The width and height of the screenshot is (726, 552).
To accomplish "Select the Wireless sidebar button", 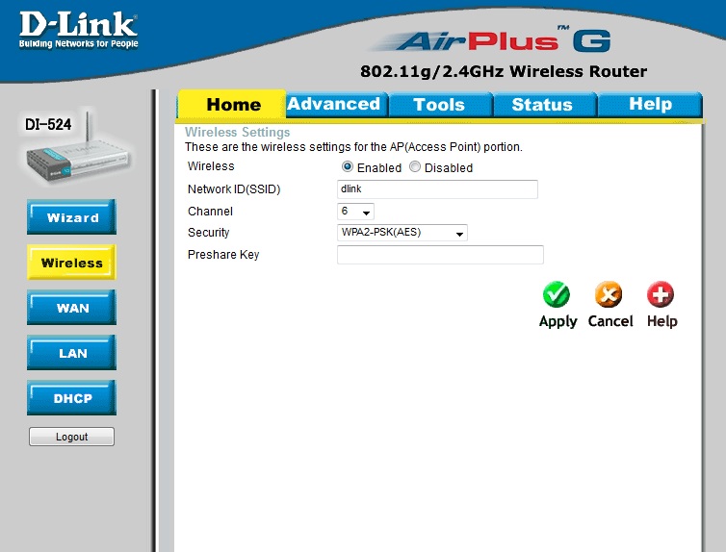I will coord(72,263).
